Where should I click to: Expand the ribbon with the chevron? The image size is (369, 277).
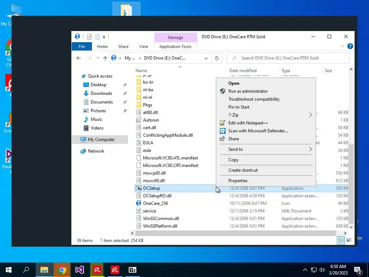(x=342, y=47)
